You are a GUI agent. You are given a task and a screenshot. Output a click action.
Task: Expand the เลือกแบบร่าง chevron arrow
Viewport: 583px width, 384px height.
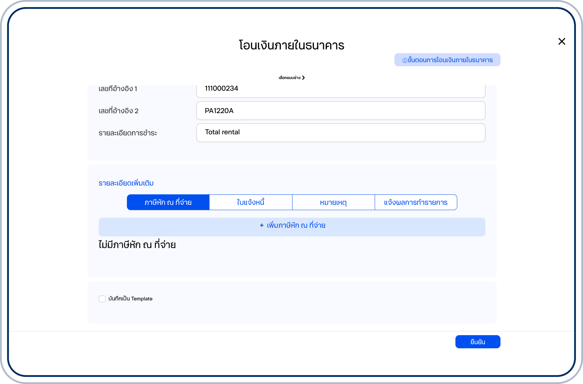pos(303,78)
